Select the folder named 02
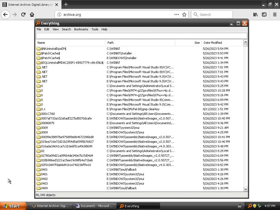Screen dimensions: 280x210 tap(43, 151)
